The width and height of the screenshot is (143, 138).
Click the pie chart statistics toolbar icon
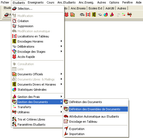[106, 15]
